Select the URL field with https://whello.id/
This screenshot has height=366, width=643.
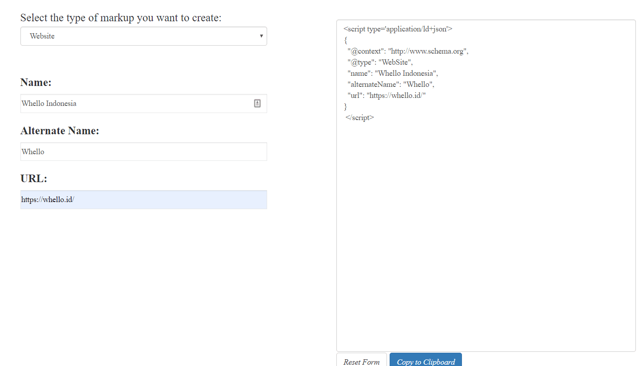pos(143,200)
